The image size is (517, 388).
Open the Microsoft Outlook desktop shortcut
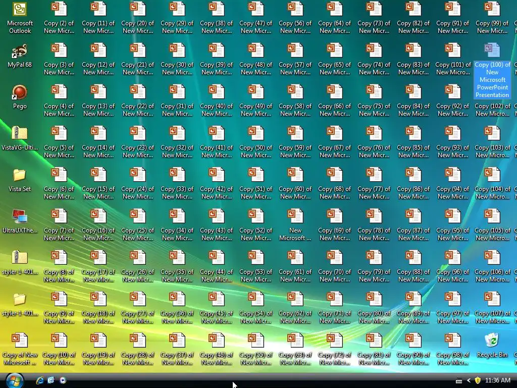coord(20,17)
